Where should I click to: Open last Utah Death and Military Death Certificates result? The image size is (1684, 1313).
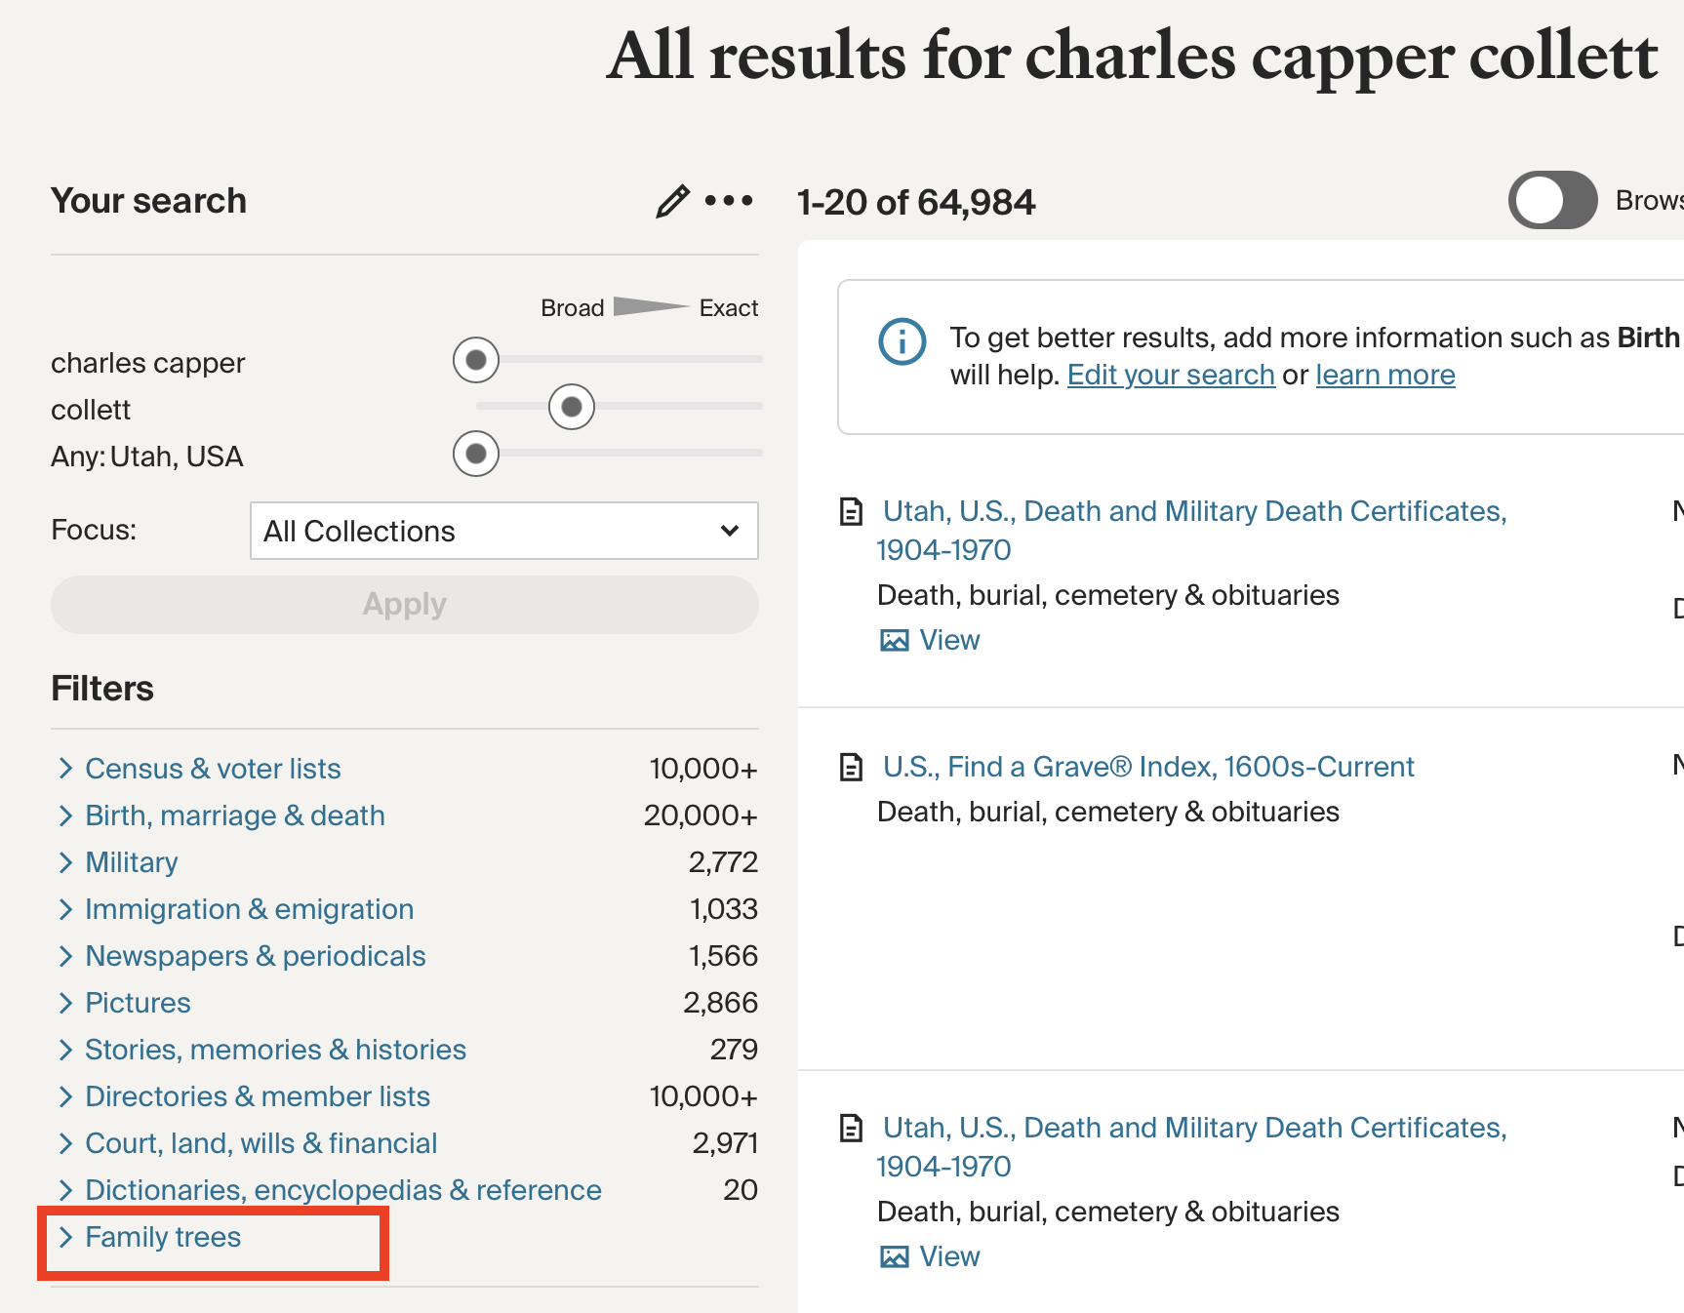tap(1191, 1147)
